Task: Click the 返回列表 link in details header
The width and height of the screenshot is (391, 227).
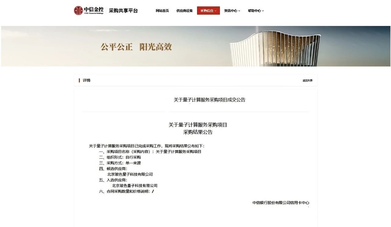Action: click(x=307, y=81)
